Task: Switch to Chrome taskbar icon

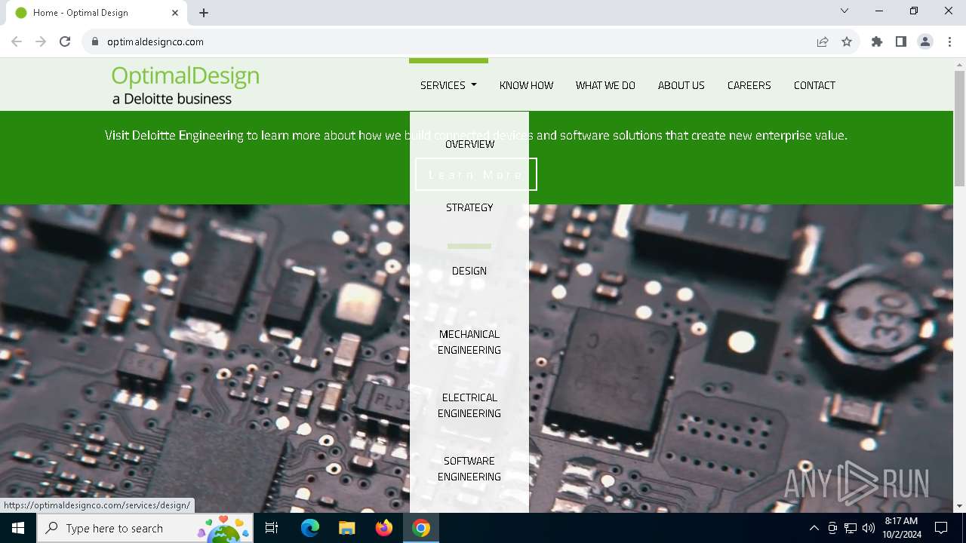Action: tap(421, 528)
